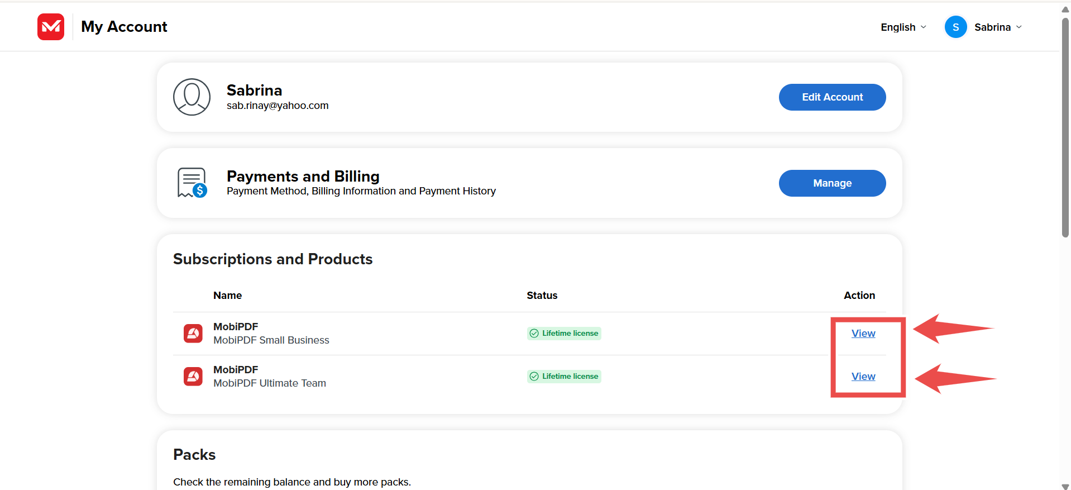The height and width of the screenshot is (490, 1071).
Task: Click the Manage button for Payments and Billing
Action: click(832, 183)
